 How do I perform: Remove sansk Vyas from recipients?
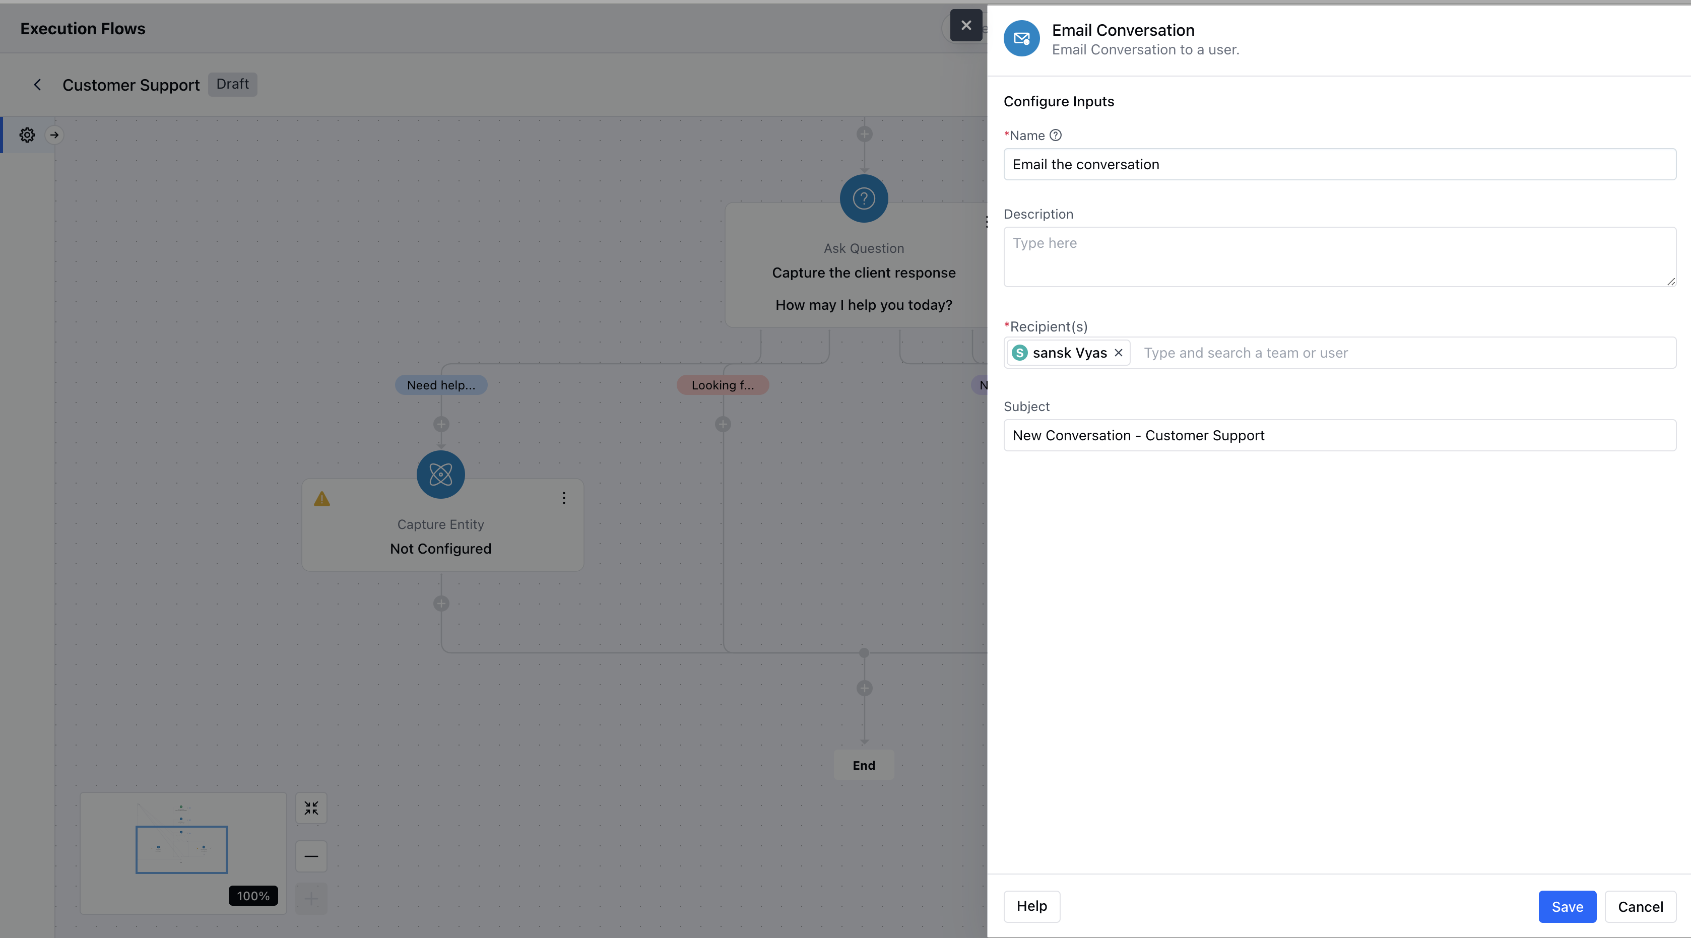pyautogui.click(x=1119, y=353)
